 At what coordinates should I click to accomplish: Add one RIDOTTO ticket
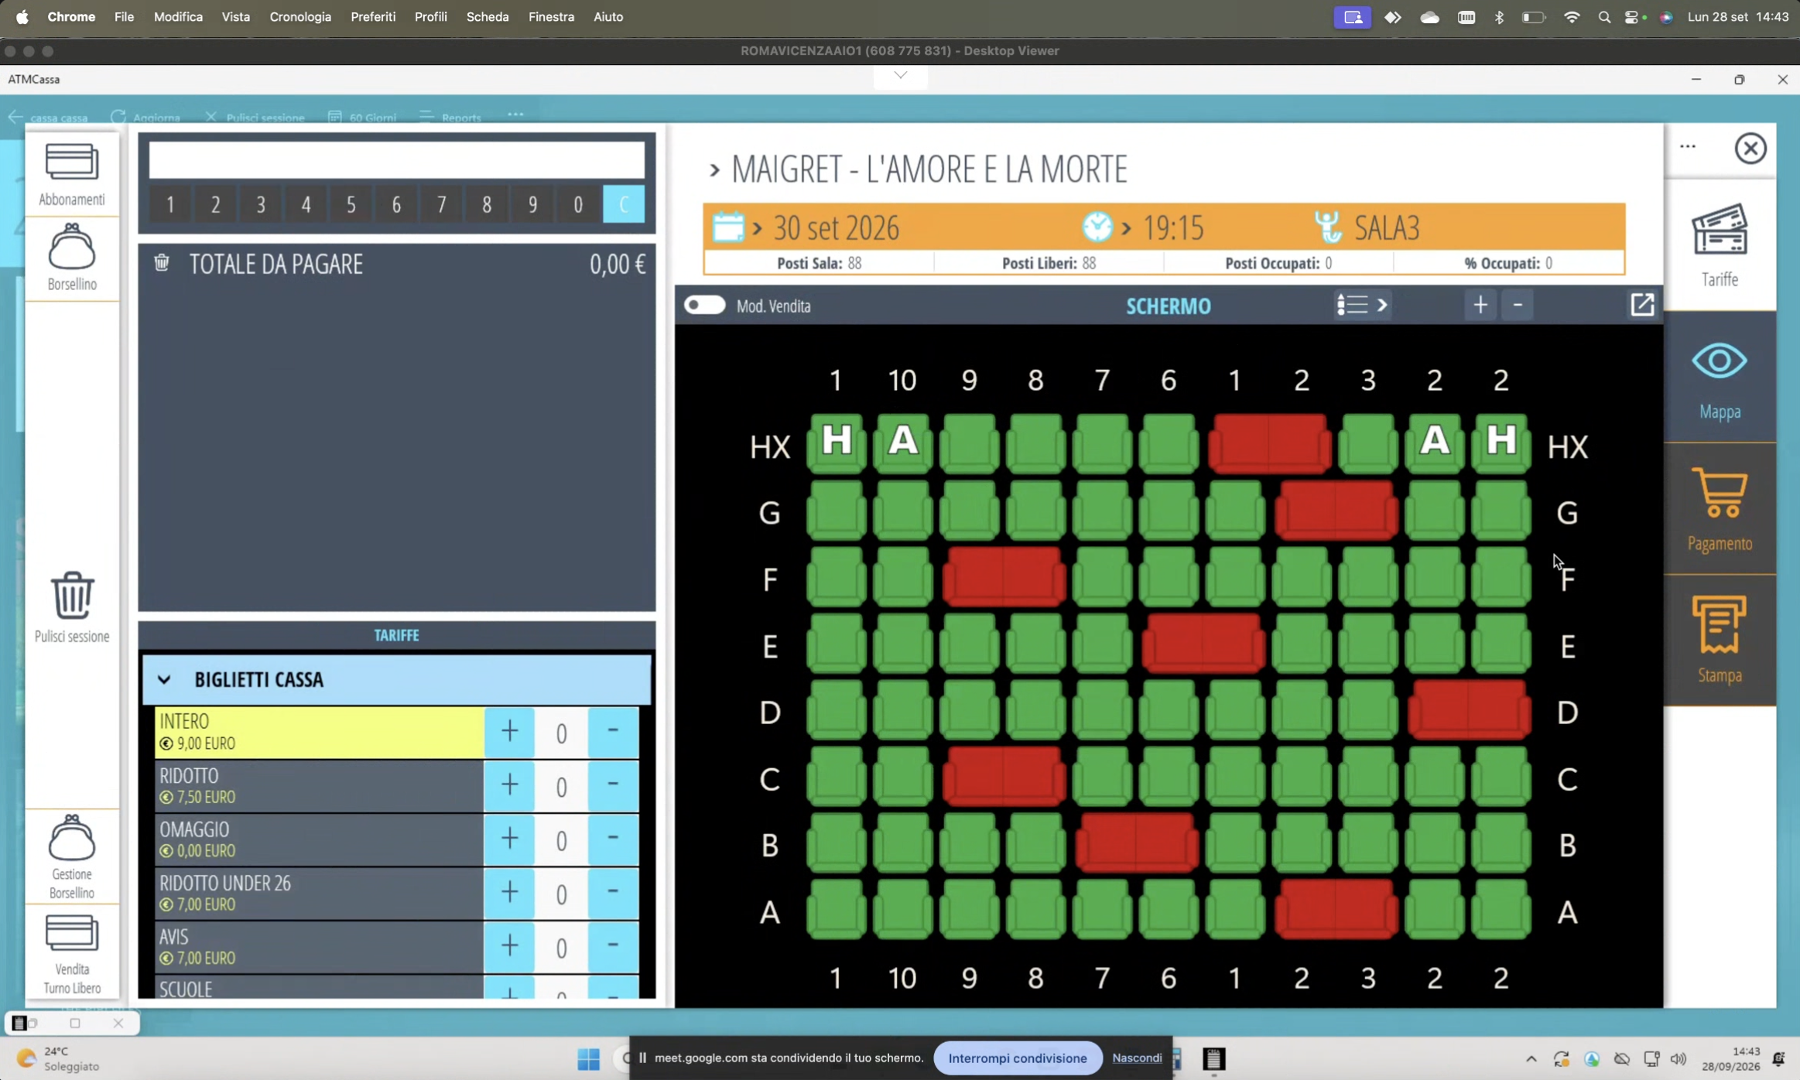[509, 785]
